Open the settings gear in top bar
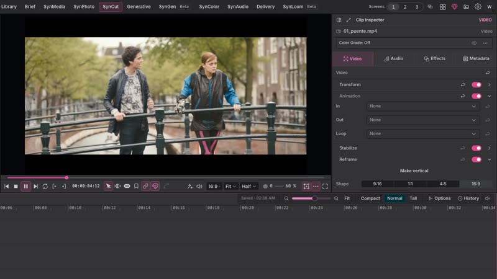This screenshot has width=497, height=279. click(x=478, y=7)
